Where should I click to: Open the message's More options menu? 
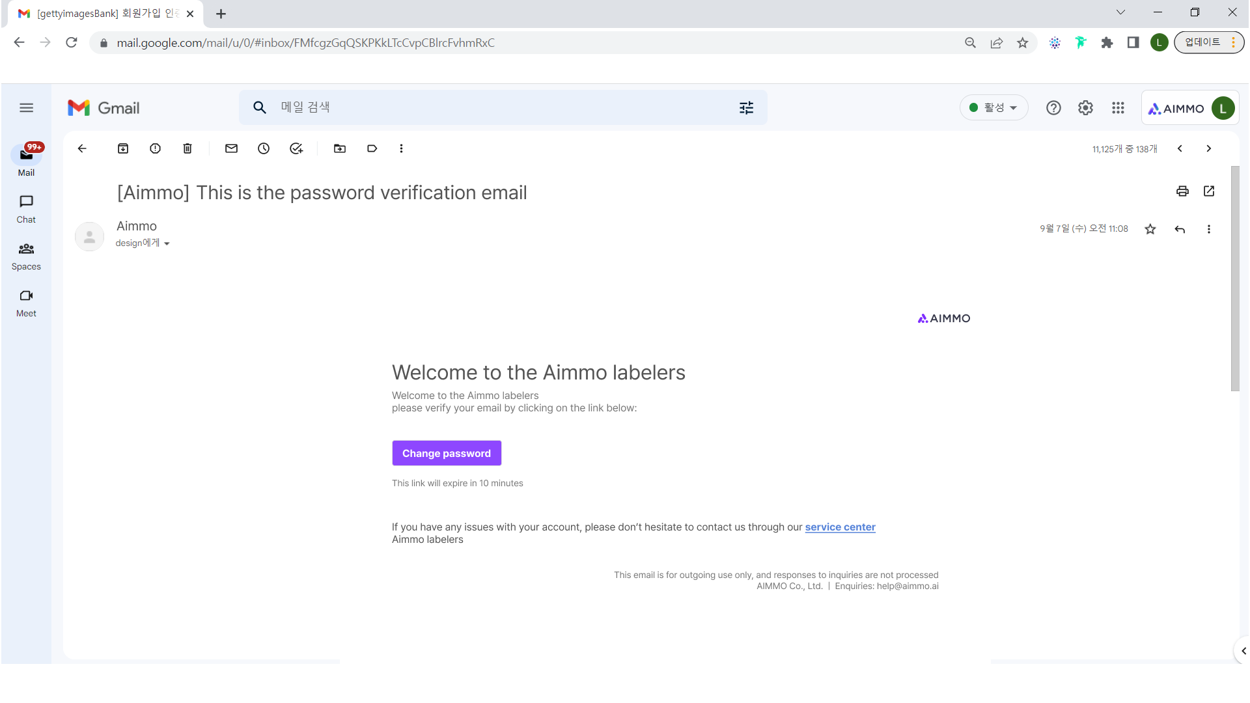coord(1209,229)
